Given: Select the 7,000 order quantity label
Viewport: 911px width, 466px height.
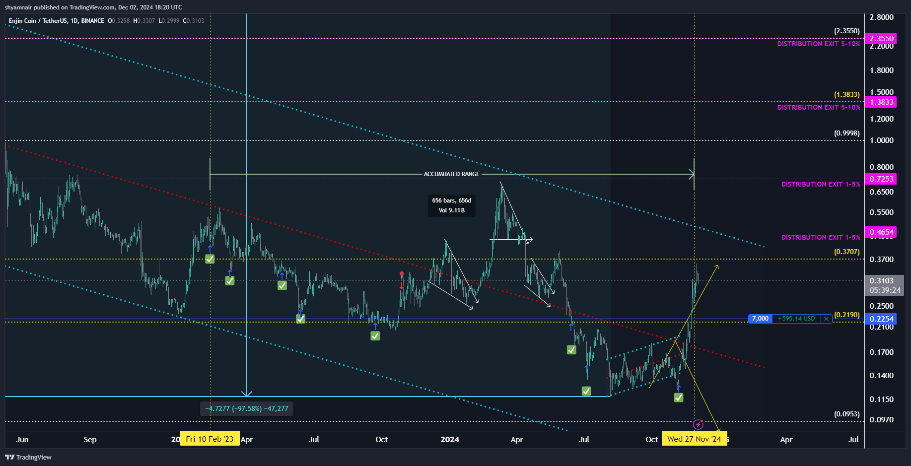Looking at the screenshot, I should coord(760,319).
